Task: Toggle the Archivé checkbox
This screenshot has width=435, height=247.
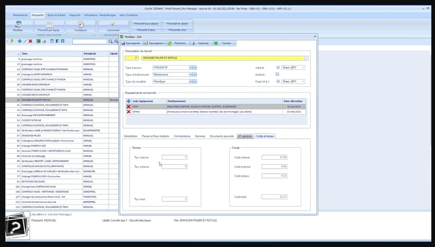Action: tap(277, 74)
